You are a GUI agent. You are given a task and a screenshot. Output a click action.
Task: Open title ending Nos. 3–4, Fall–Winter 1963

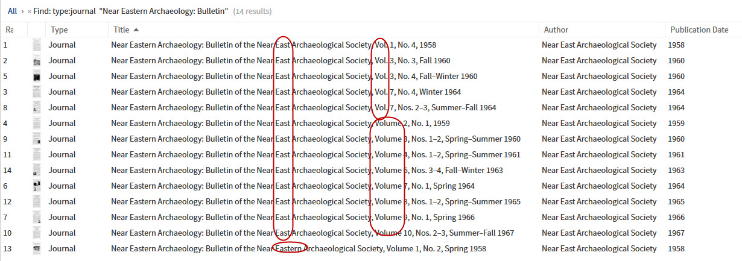[307, 170]
